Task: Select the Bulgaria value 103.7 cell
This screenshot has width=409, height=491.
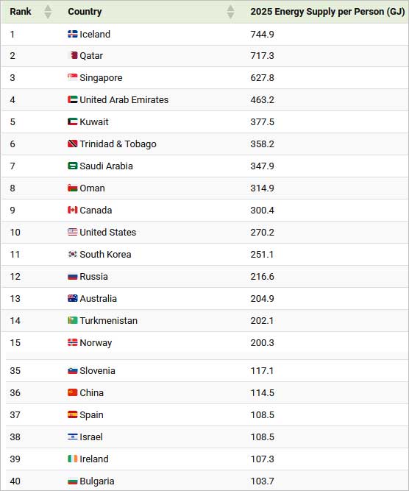Action: [262, 481]
